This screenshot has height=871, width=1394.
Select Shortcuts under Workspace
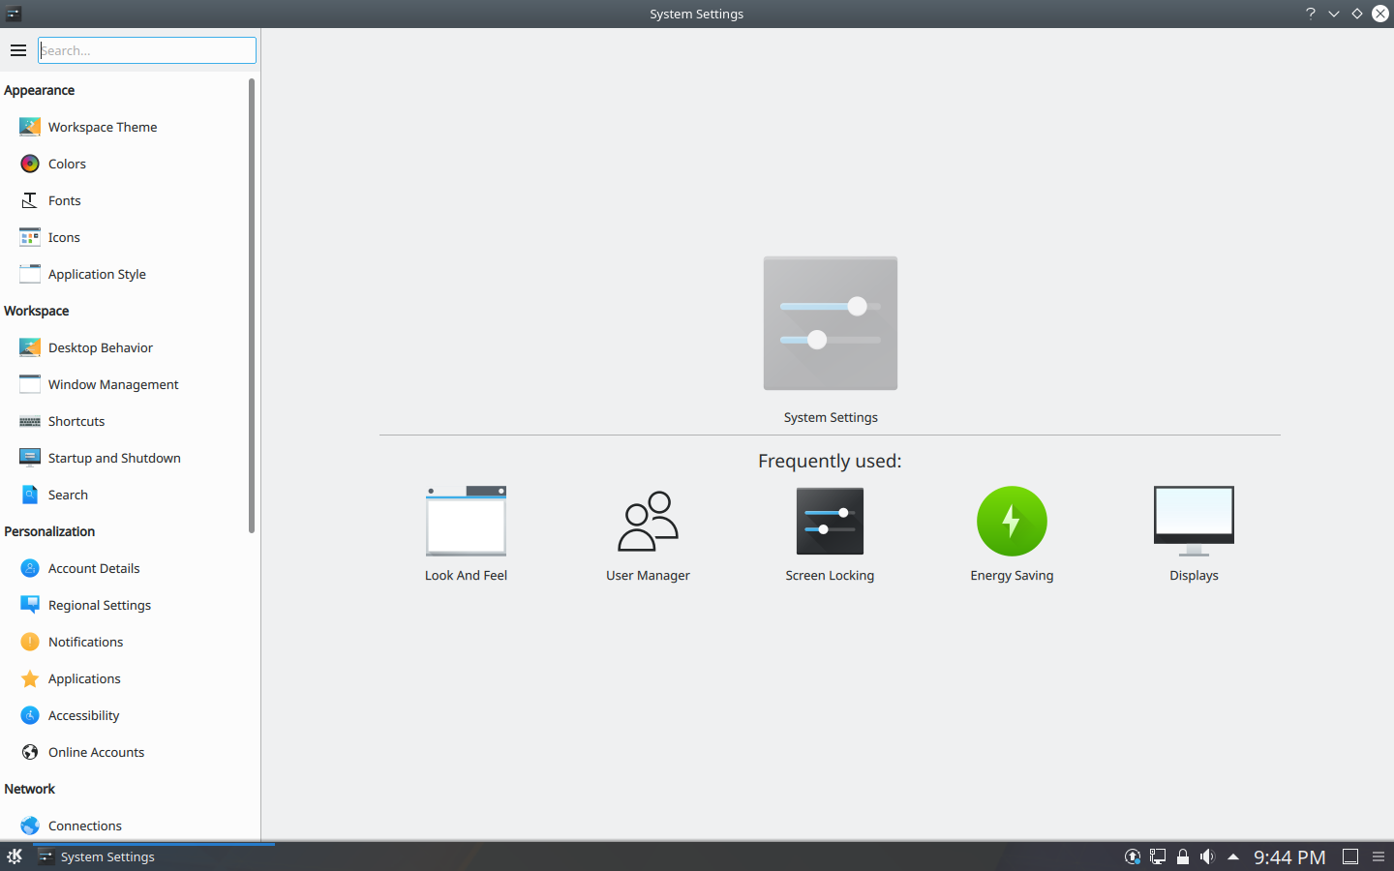tap(76, 421)
